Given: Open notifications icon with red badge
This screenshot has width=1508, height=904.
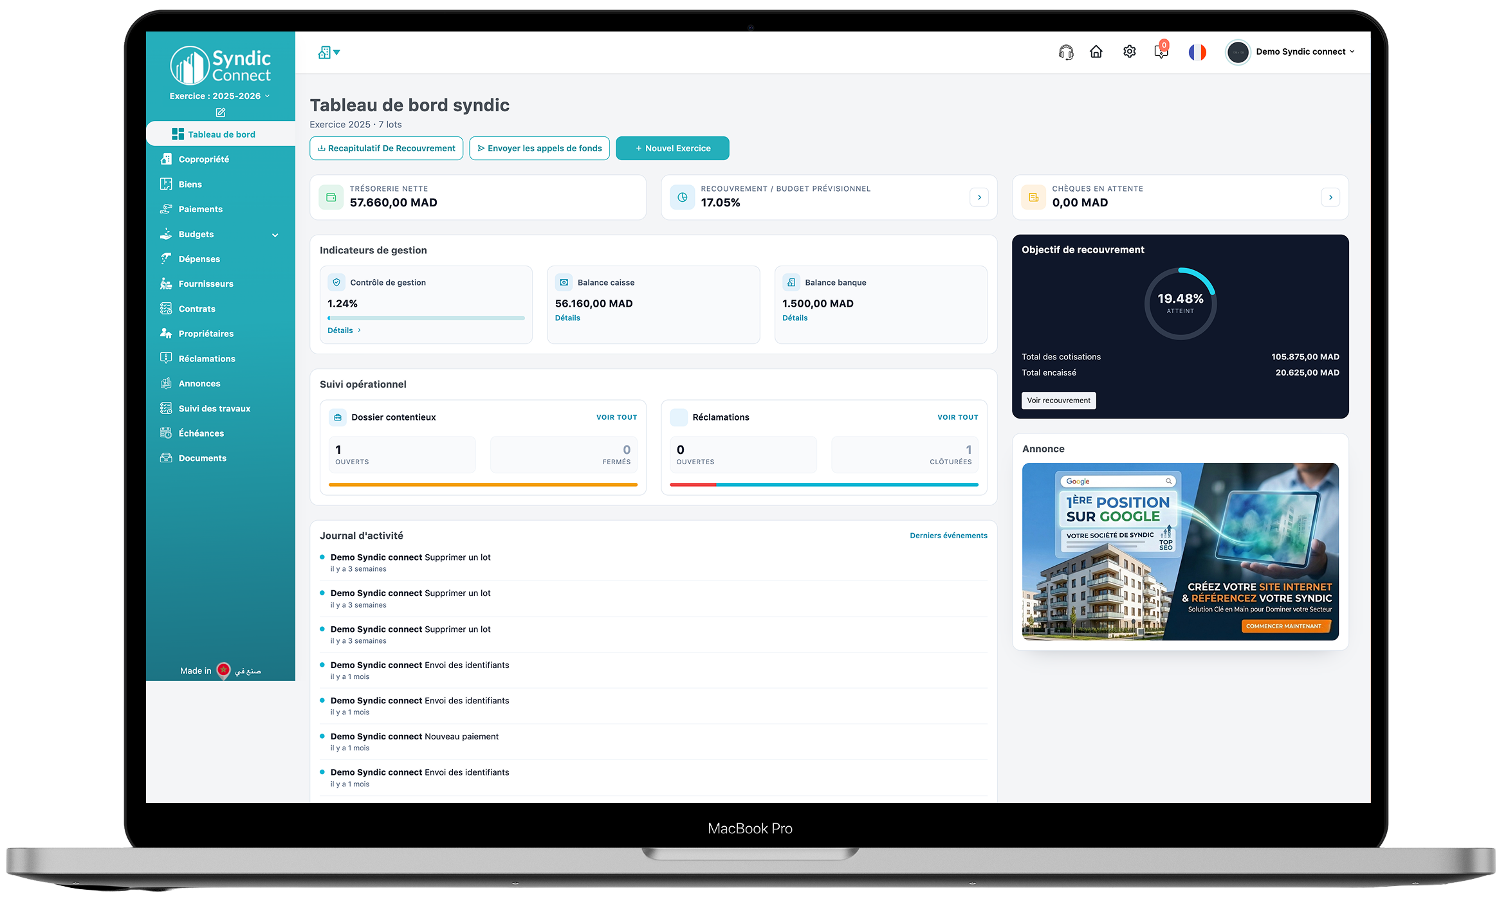Looking at the screenshot, I should [x=1161, y=51].
